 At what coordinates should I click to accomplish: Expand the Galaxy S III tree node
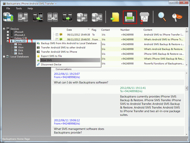[8, 38]
